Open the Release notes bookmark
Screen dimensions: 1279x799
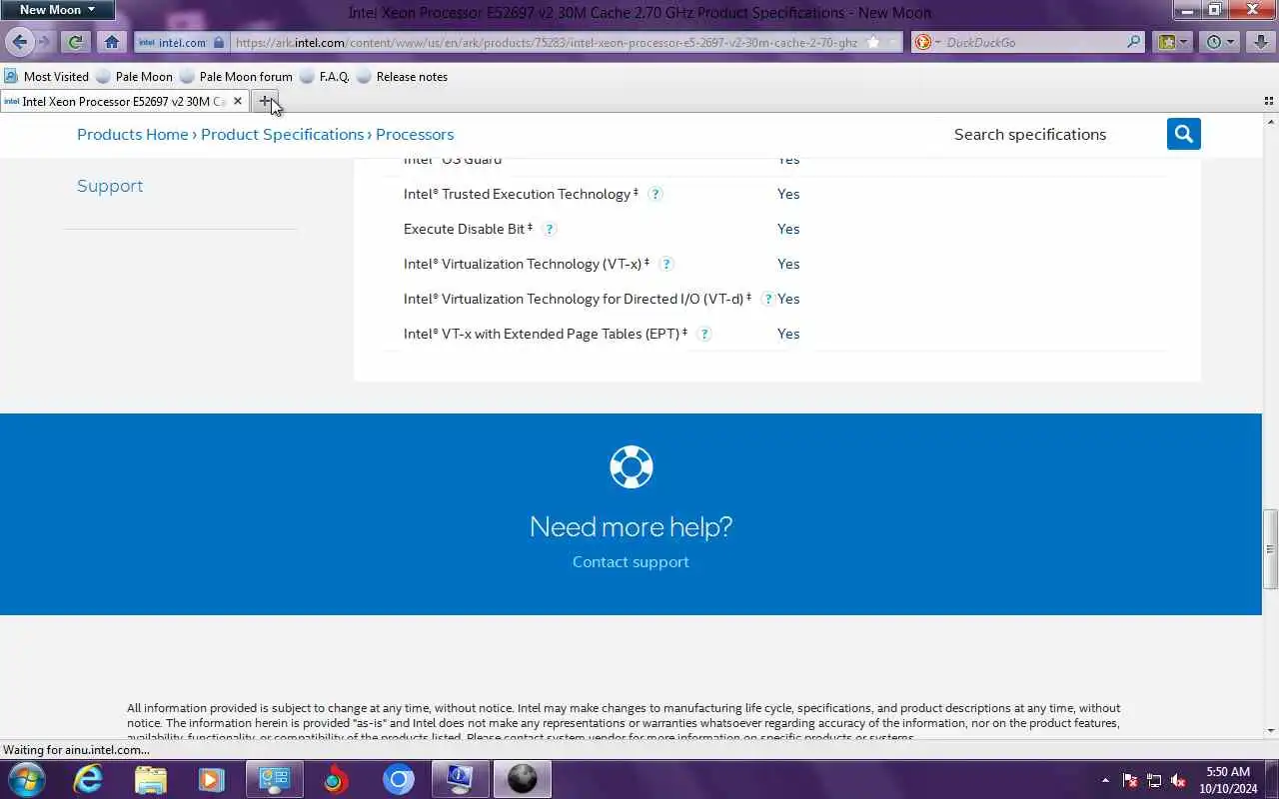(402, 76)
